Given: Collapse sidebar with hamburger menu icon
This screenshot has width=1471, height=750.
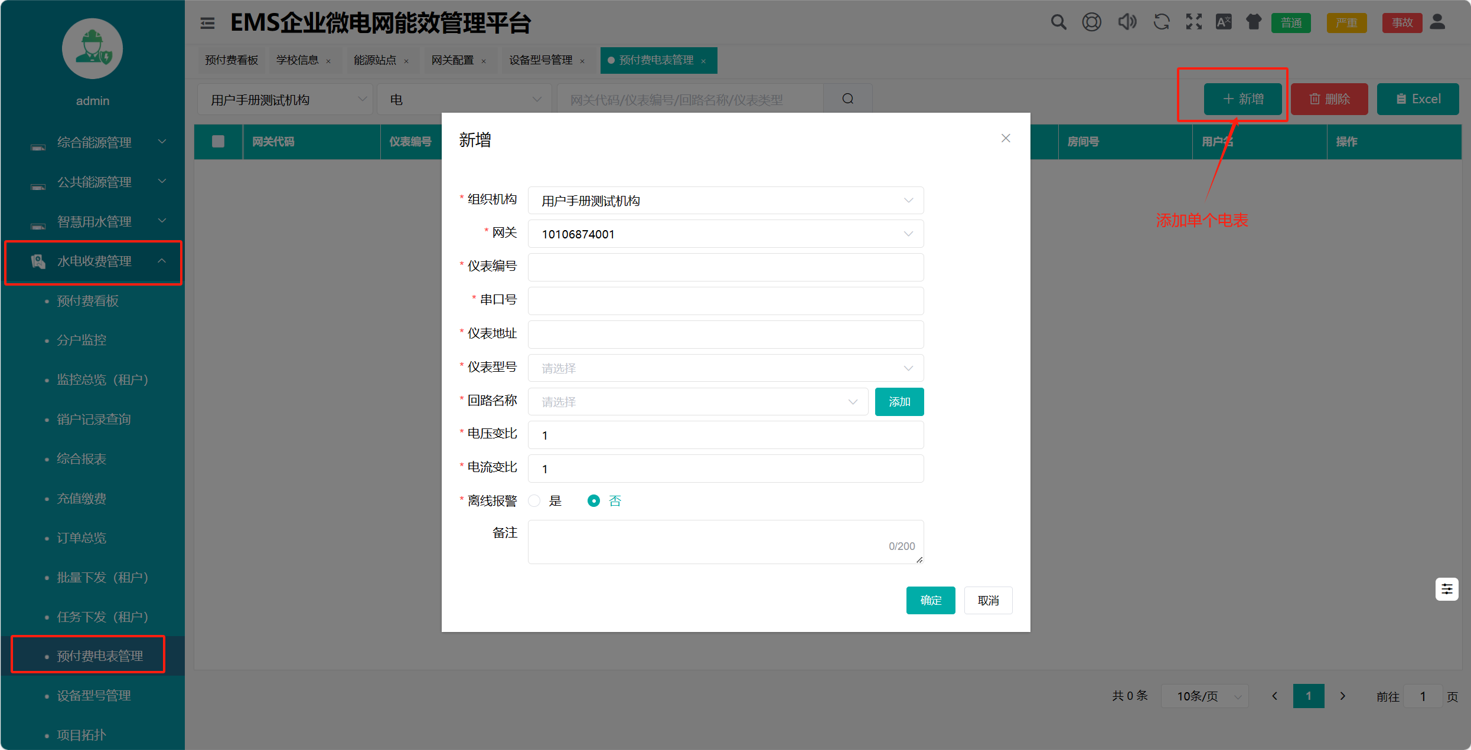Looking at the screenshot, I should 207,23.
